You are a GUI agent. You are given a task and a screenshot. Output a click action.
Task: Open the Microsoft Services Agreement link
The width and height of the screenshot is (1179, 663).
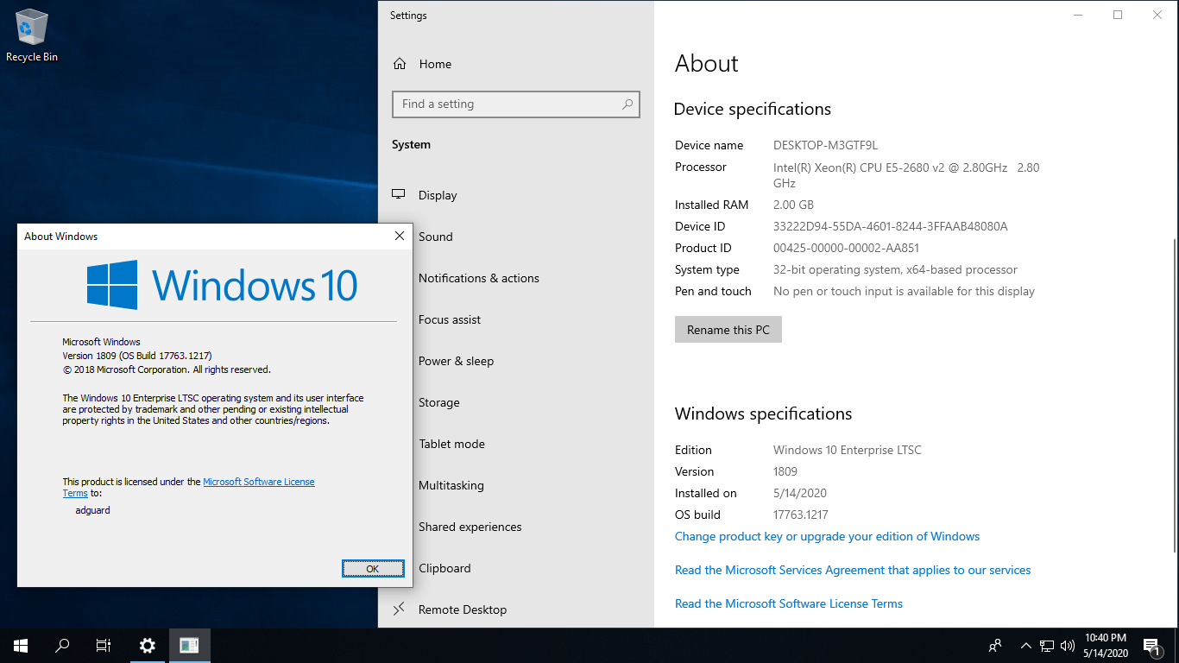pyautogui.click(x=853, y=570)
